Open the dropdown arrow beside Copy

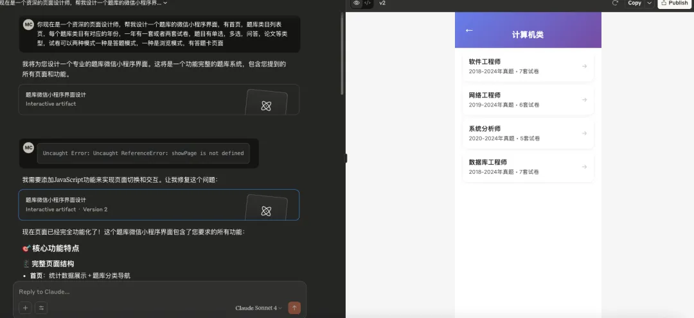[649, 3]
